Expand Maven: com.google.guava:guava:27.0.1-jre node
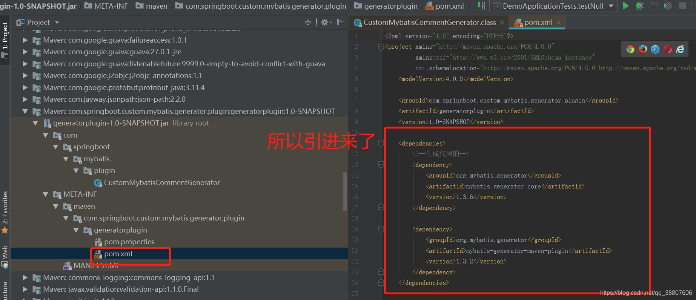The image size is (696, 300). click(x=25, y=52)
